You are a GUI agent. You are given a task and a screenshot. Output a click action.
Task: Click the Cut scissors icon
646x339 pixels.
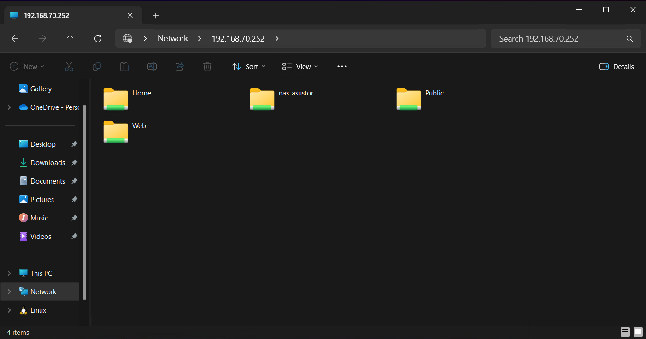pyautogui.click(x=69, y=66)
